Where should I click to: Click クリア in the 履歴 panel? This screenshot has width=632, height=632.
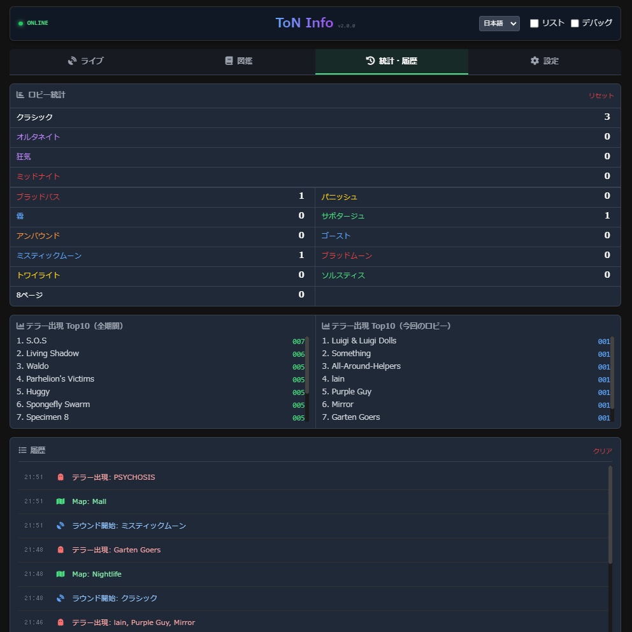click(x=603, y=451)
